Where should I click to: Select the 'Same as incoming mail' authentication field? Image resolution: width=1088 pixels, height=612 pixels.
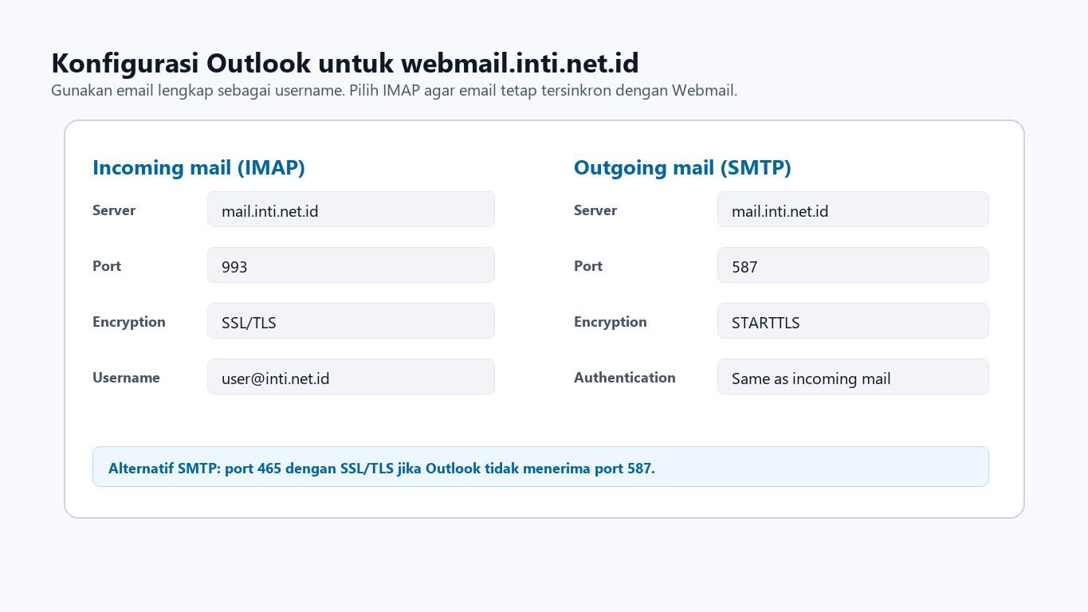(853, 377)
